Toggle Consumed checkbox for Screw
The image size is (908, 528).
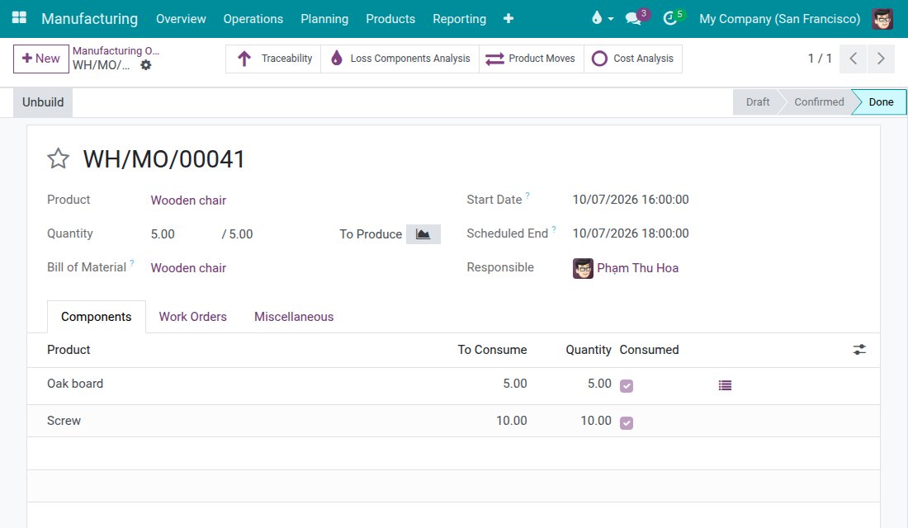point(626,422)
